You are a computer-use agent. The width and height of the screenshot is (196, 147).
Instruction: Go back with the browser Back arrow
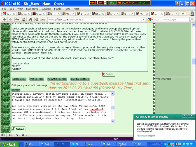[x=5, y=20]
